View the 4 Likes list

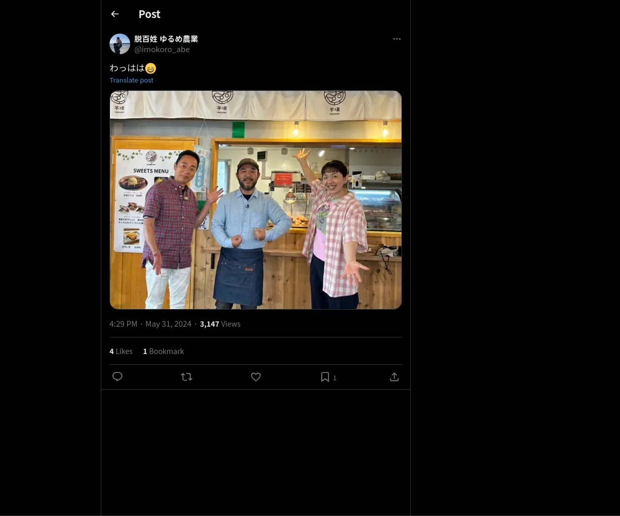click(x=121, y=351)
